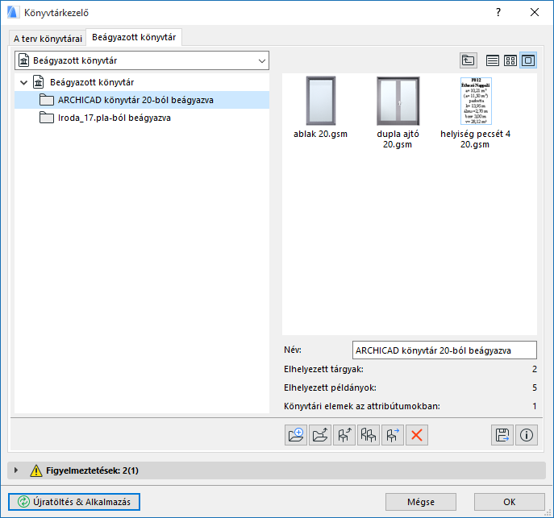
Task: Close the Könyvtárkezelő dialog
Action: pyautogui.click(x=535, y=12)
